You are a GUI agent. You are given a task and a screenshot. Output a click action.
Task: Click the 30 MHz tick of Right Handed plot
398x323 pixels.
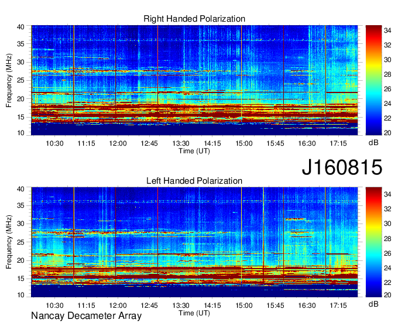(20, 62)
